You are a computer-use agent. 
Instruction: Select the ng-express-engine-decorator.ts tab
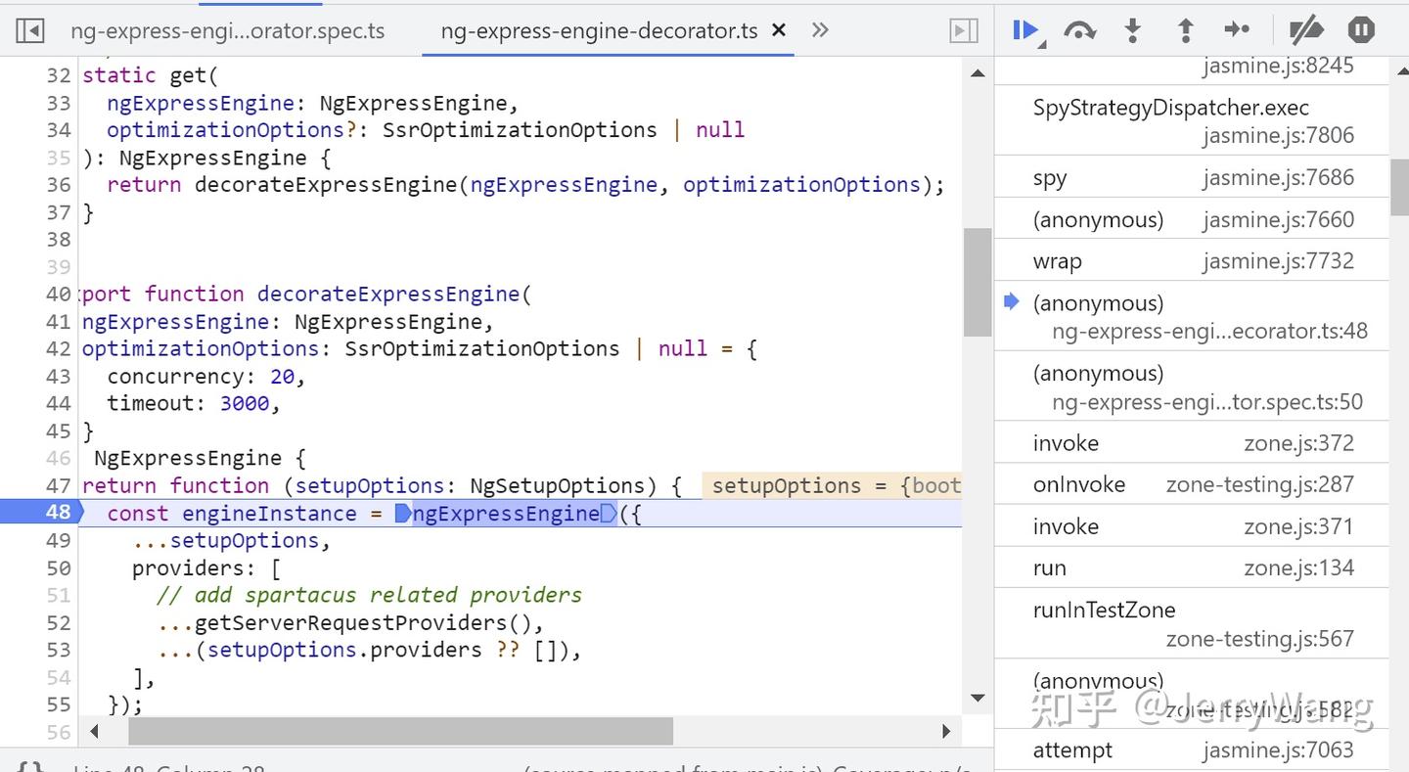click(599, 31)
